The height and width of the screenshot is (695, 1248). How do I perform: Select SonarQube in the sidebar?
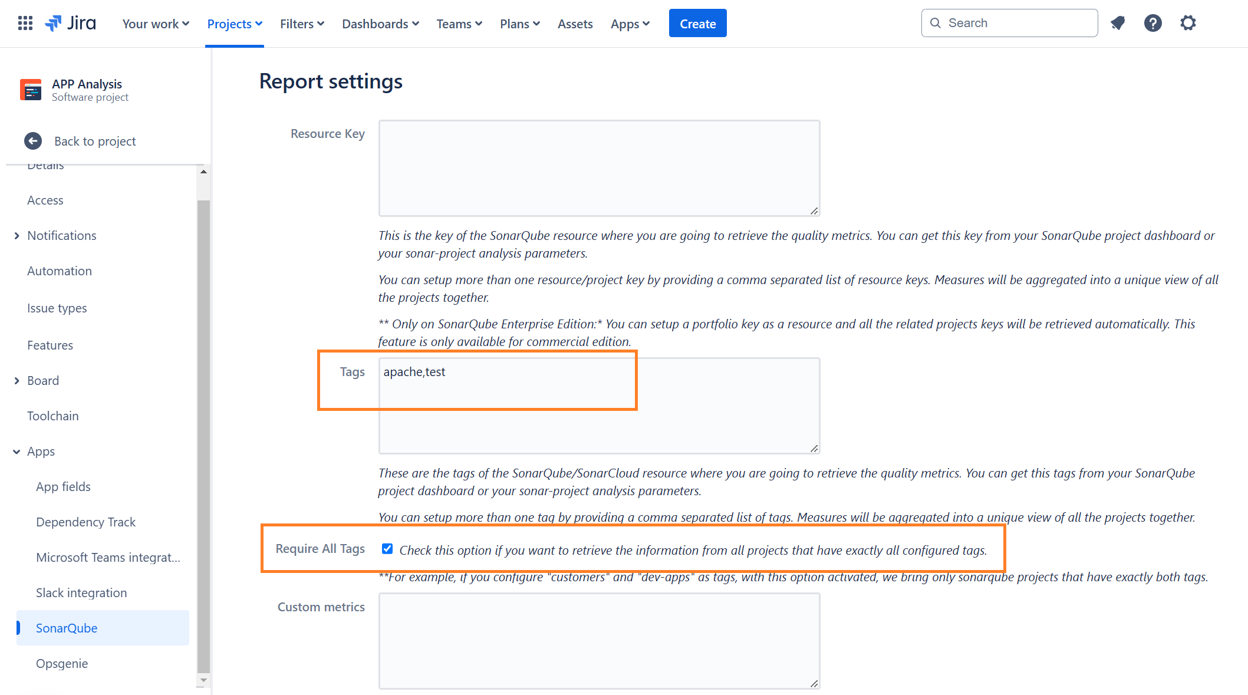click(103, 628)
